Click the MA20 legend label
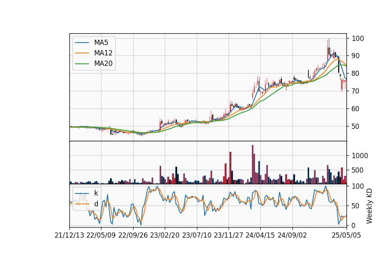 [x=103, y=63]
